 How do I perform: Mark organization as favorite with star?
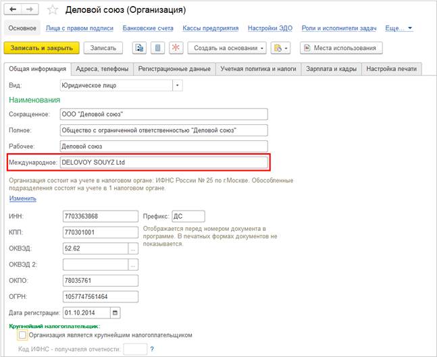53,10
